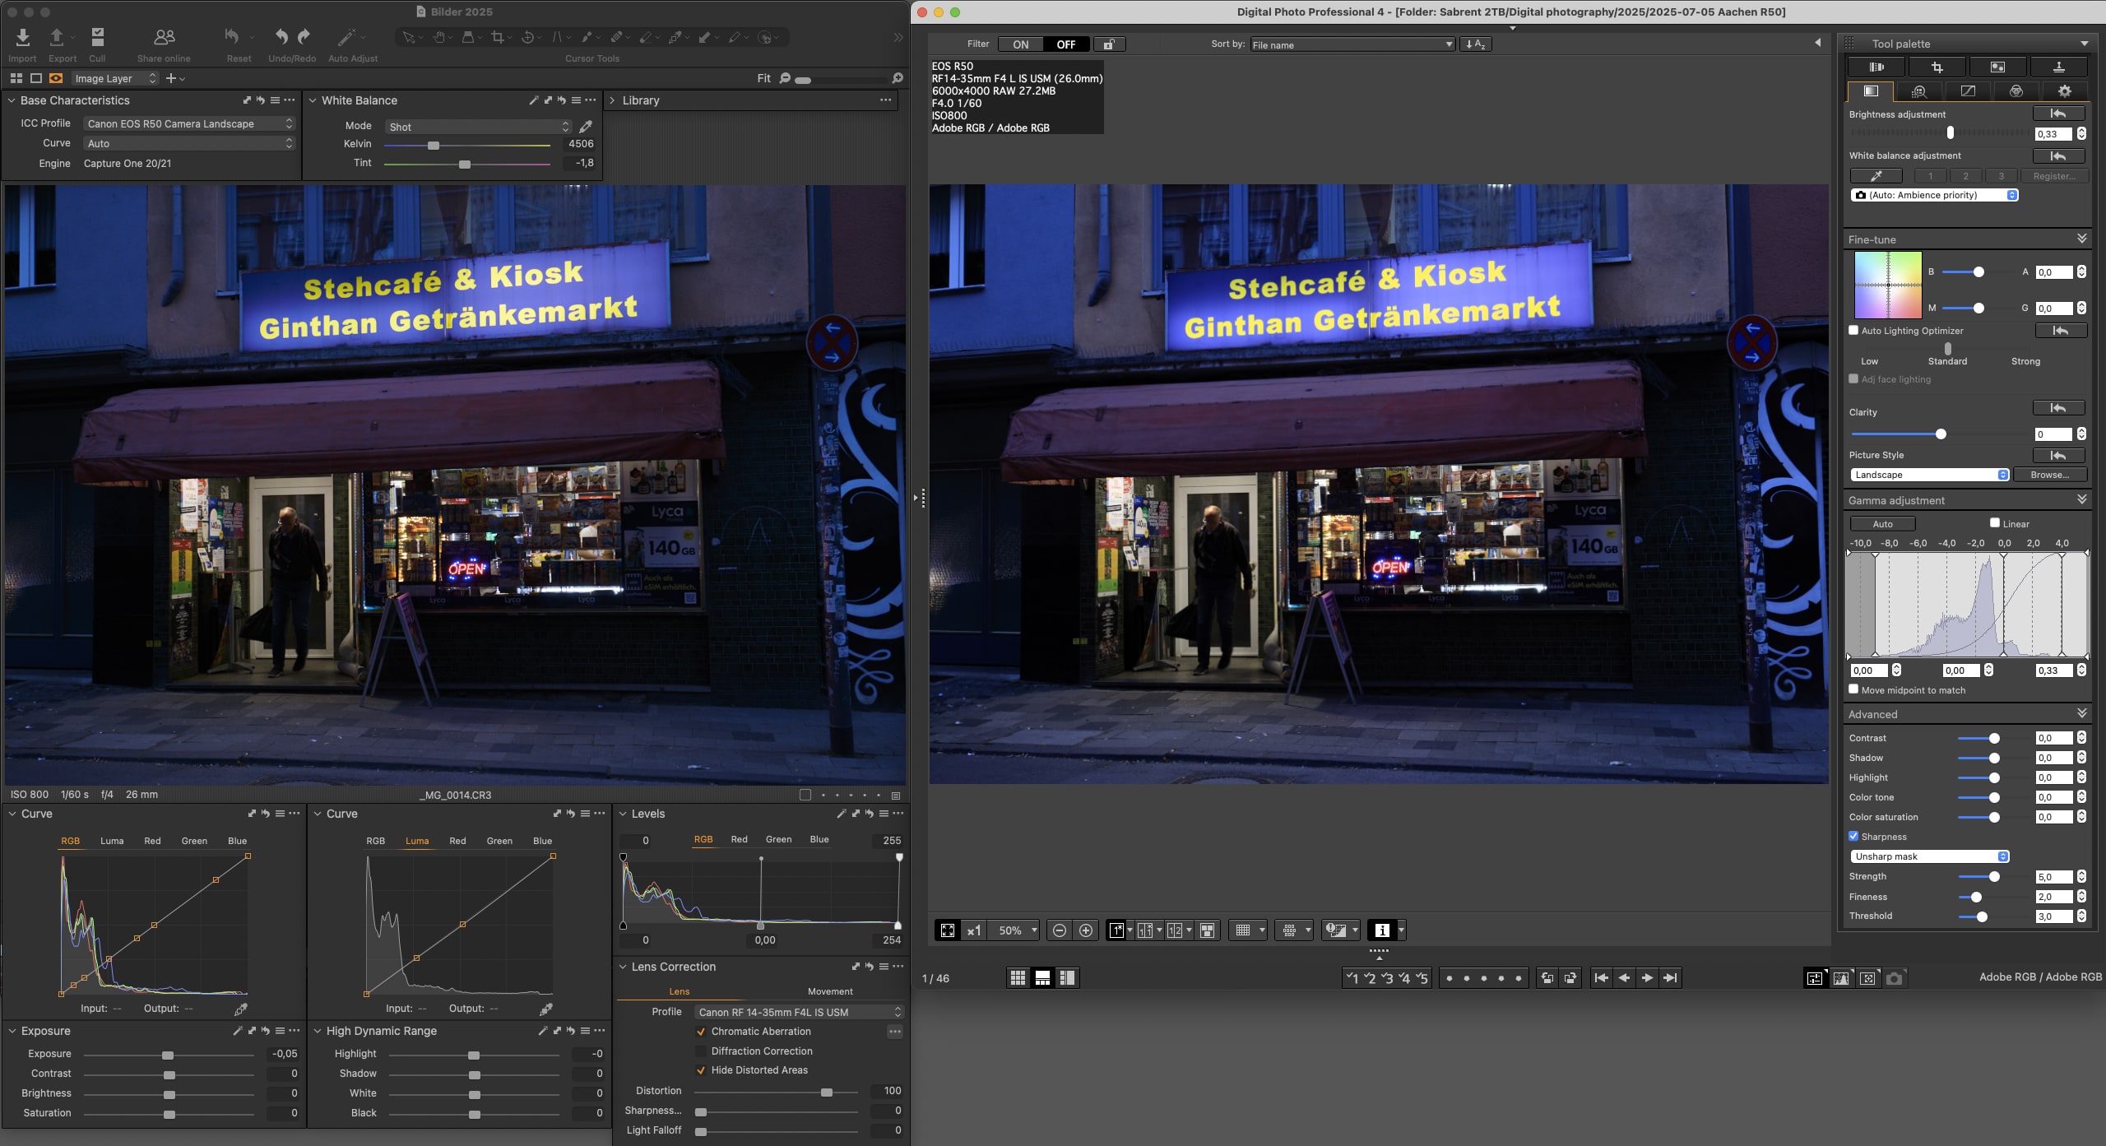Enable Auto Lighting Optimizer checkbox
The image size is (2106, 1146).
coord(1854,331)
